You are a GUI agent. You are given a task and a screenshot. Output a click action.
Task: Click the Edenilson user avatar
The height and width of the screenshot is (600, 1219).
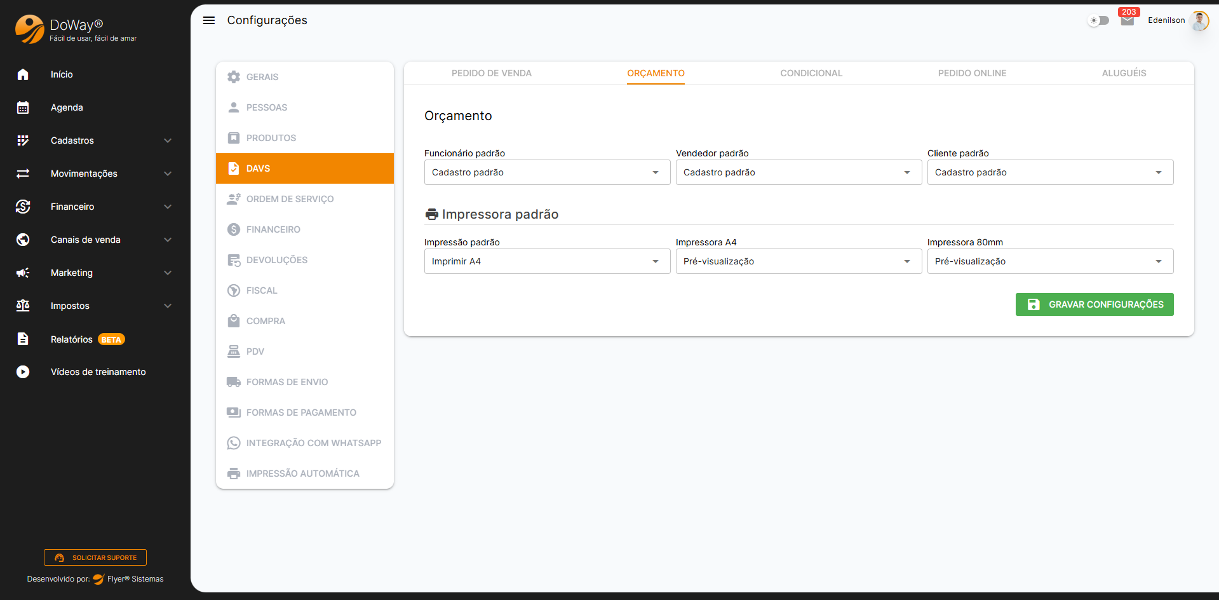1199,20
